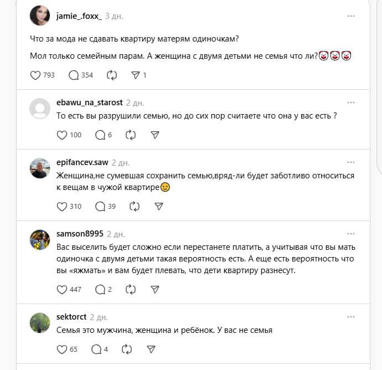
Task: Like the jamie_.foxx_ post with 793 likes
Action: coord(35,75)
